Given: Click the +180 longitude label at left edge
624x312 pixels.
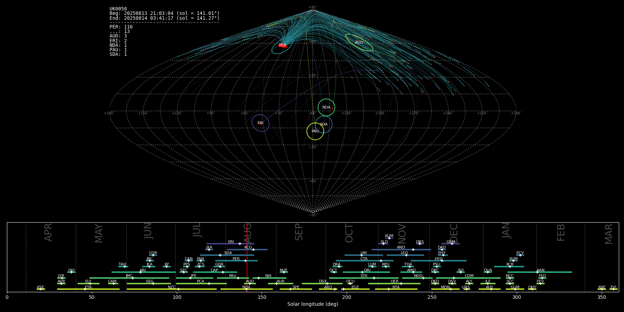Looking at the screenshot, I should (x=109, y=113).
